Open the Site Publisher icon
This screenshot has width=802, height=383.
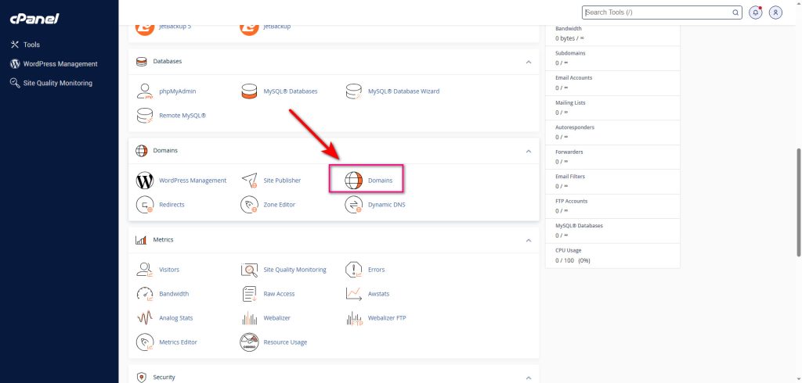tap(250, 181)
